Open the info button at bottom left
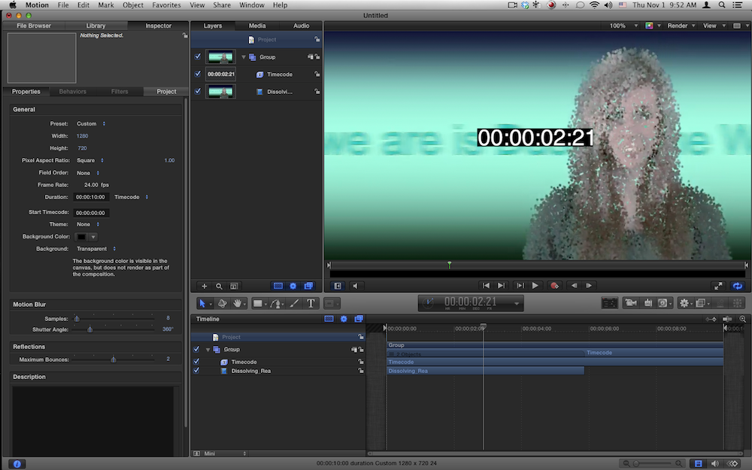The height and width of the screenshot is (470, 752). tap(17, 464)
